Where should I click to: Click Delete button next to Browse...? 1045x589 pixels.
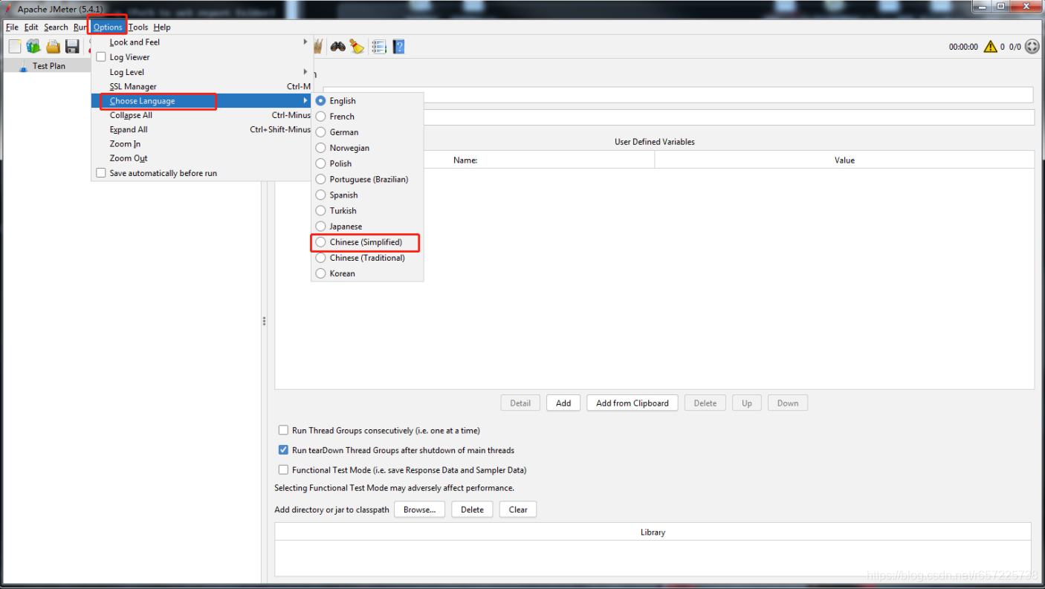[x=472, y=510]
